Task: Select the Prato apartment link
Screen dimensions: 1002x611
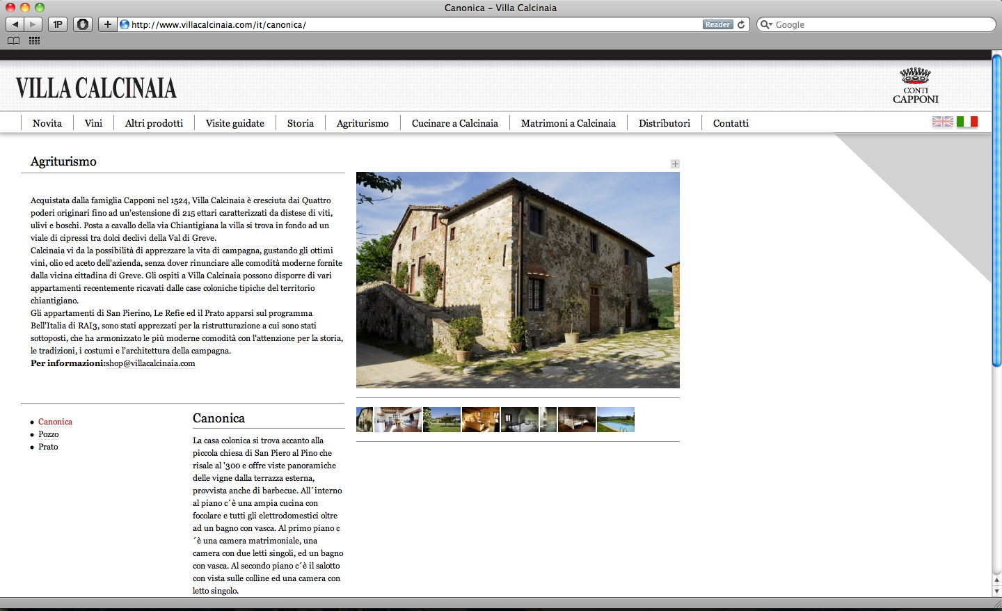Action: pyautogui.click(x=48, y=447)
